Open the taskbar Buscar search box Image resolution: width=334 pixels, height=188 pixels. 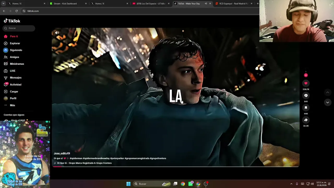[152, 184]
